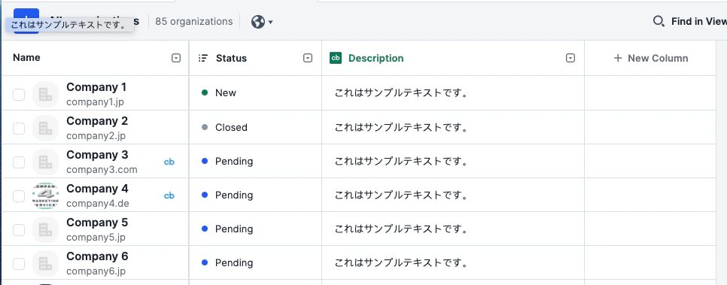
Task: Open Find in View search icon
Action: click(x=659, y=21)
